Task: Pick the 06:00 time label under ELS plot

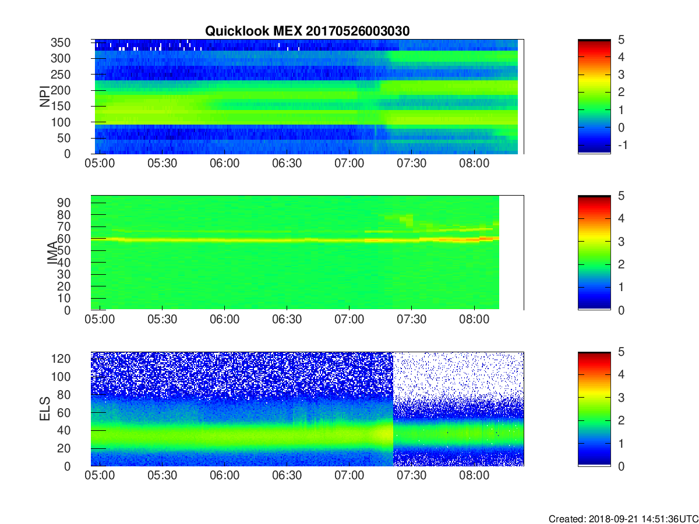Action: [224, 476]
